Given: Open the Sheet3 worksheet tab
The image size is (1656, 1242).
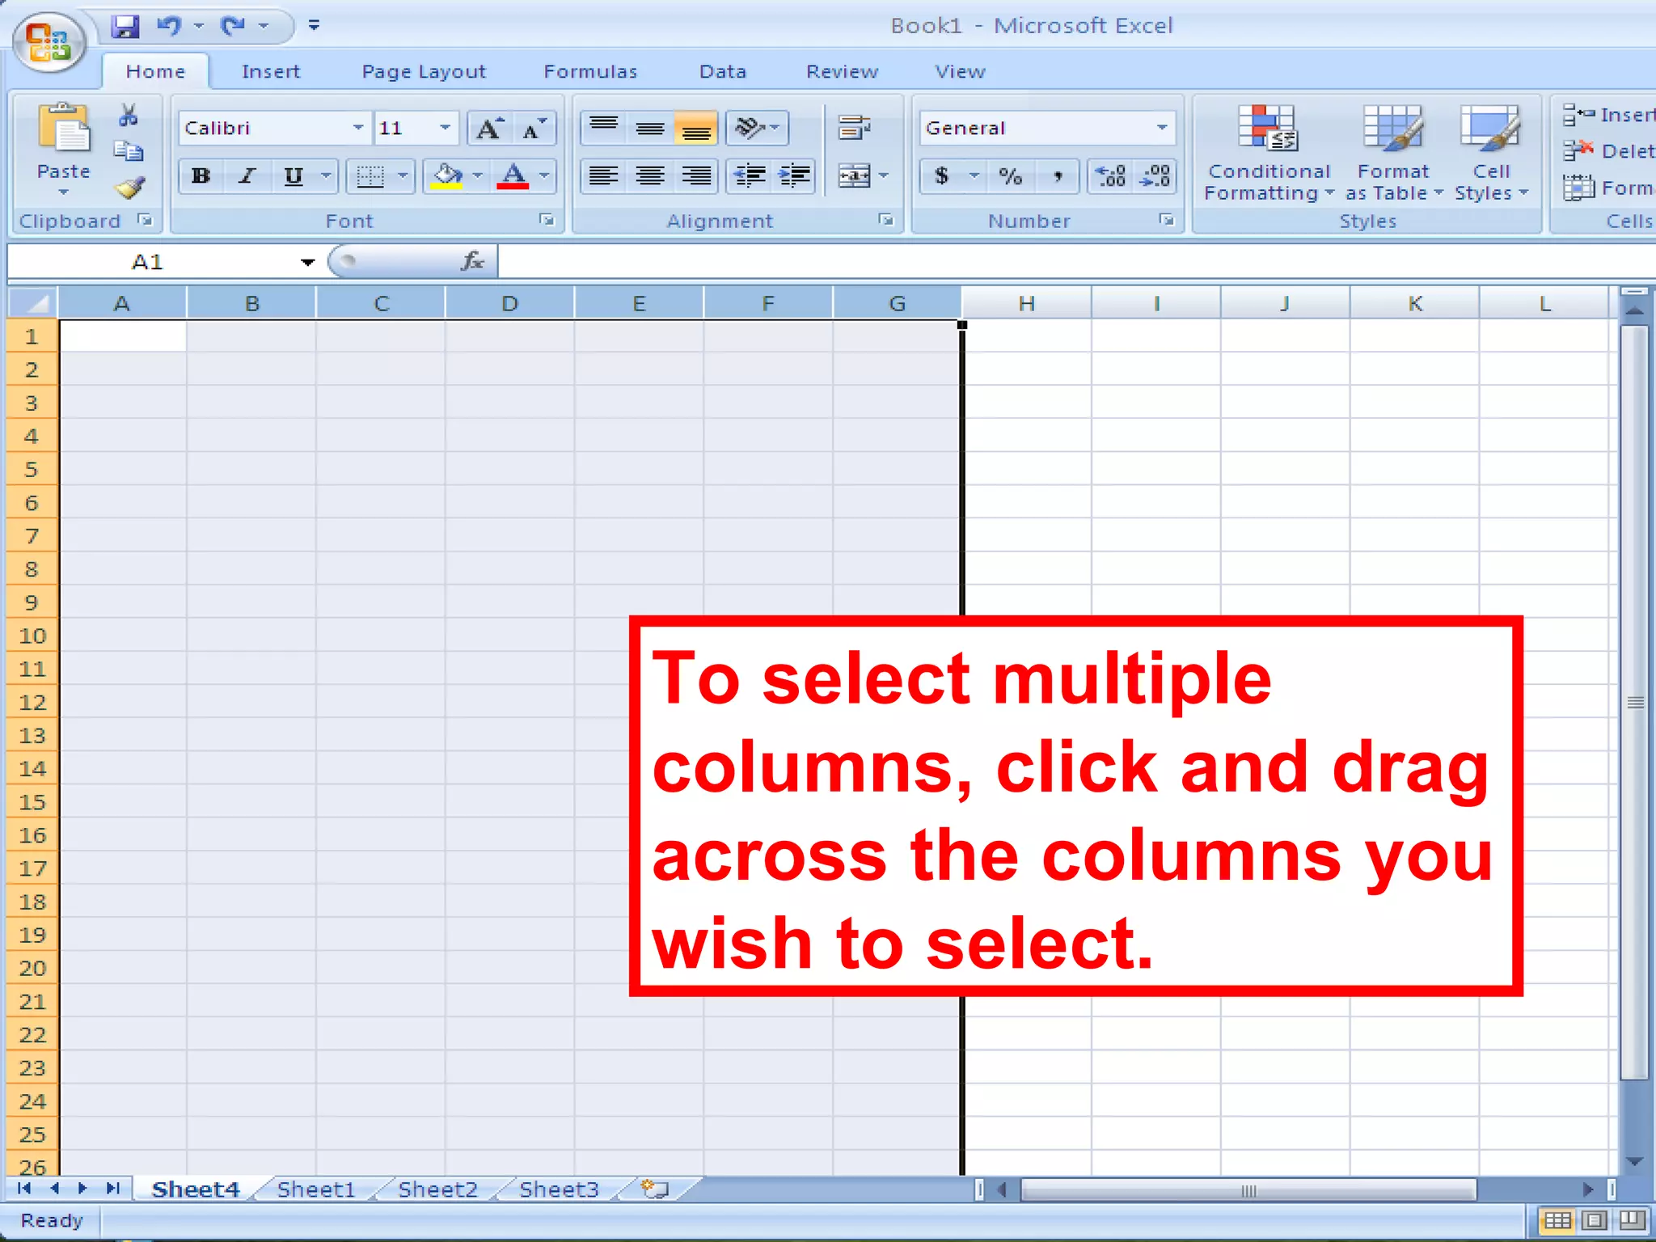Looking at the screenshot, I should pos(559,1189).
